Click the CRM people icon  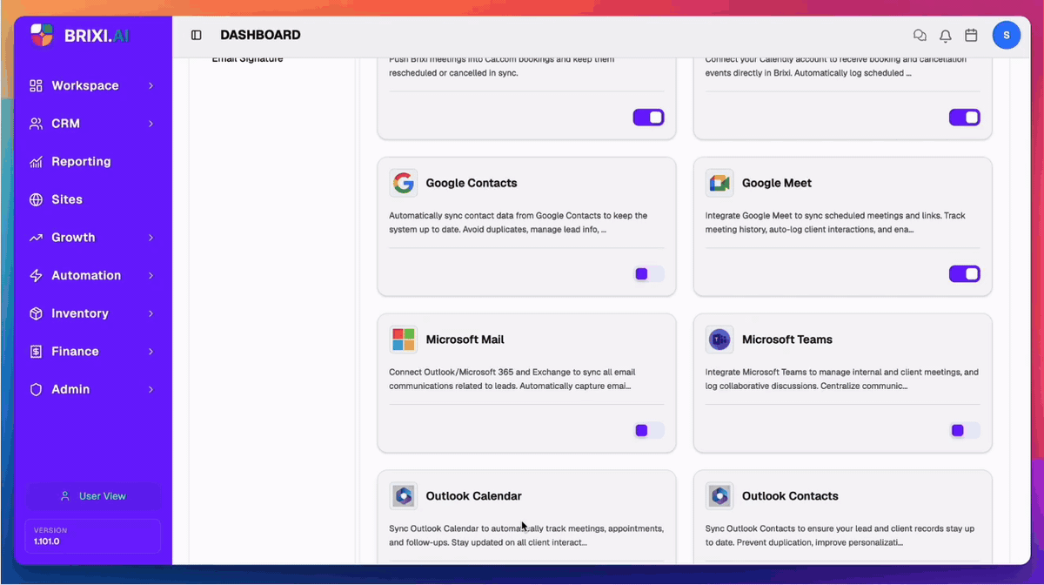(x=36, y=124)
